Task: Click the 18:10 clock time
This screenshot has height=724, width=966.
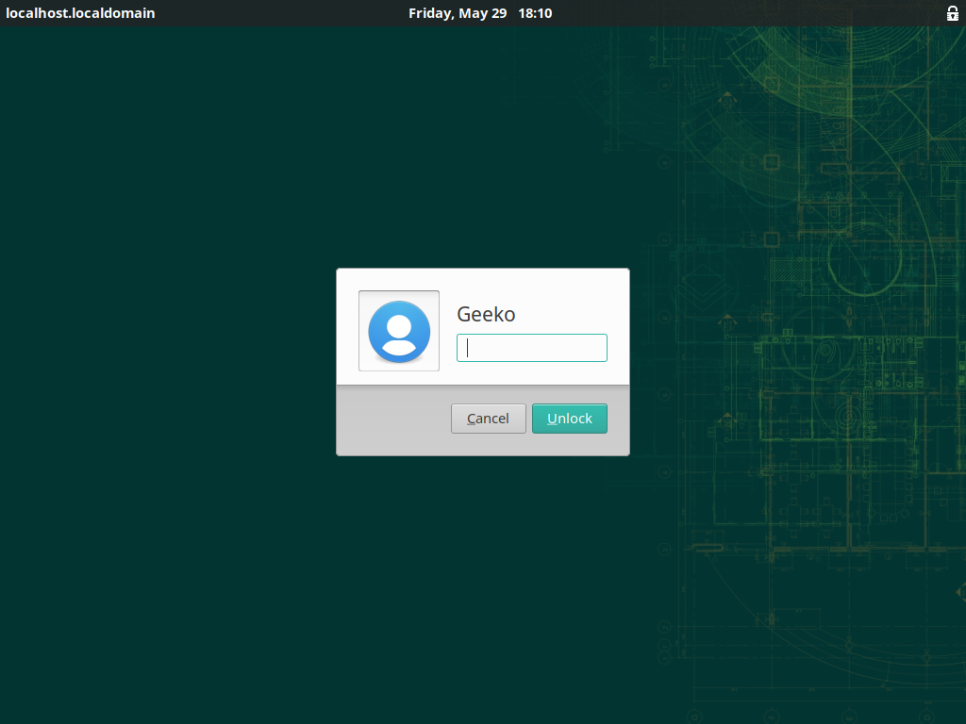Action: pyautogui.click(x=535, y=13)
